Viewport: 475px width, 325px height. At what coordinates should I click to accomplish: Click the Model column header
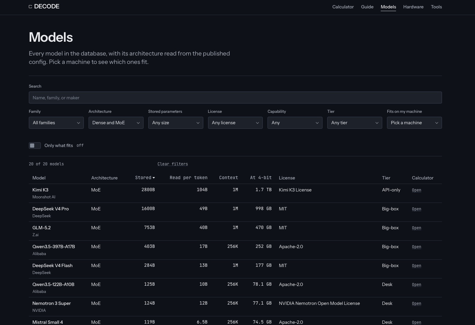coord(39,178)
